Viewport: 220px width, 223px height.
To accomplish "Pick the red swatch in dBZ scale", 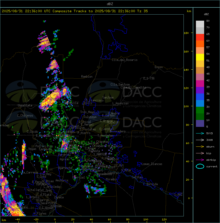I will pyautogui.click(x=200, y=37).
